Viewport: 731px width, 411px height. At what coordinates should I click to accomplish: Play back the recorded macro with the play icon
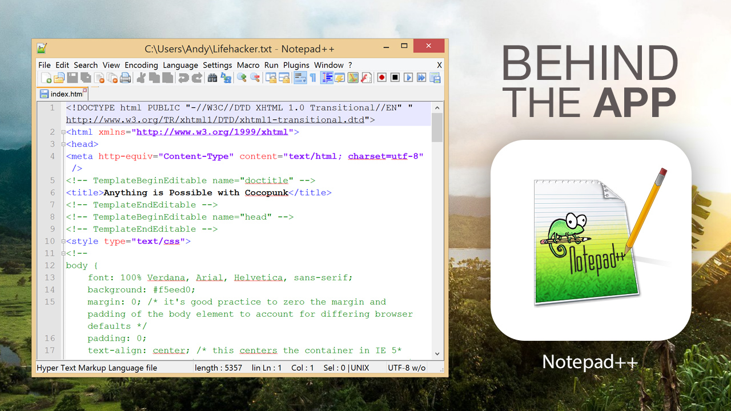click(408, 78)
